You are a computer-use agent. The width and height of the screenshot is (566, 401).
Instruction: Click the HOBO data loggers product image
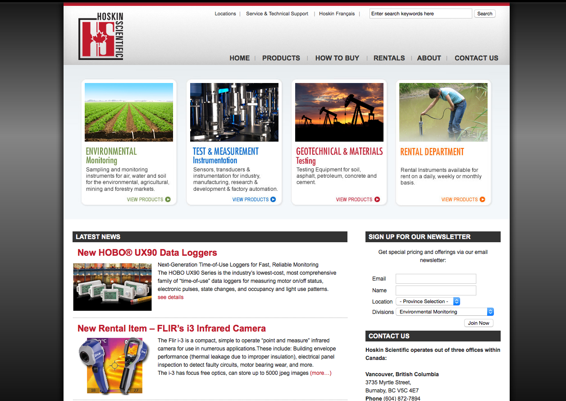click(x=113, y=287)
